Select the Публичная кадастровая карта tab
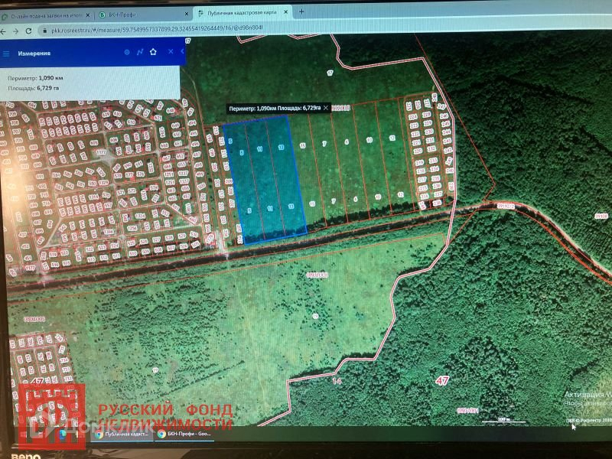The height and width of the screenshot is (459, 612). (x=242, y=13)
